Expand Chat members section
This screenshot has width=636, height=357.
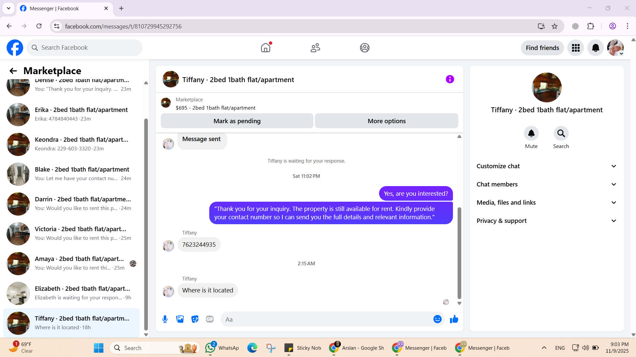(x=546, y=184)
